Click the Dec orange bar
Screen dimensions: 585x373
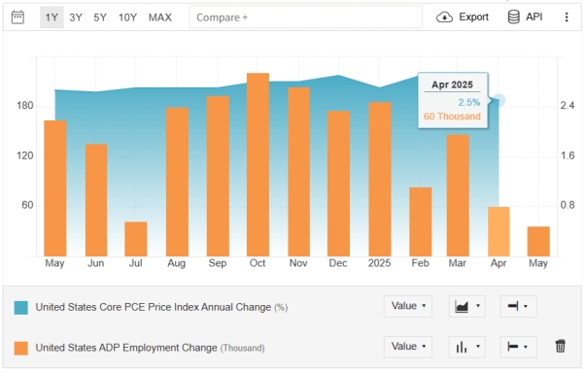point(339,184)
